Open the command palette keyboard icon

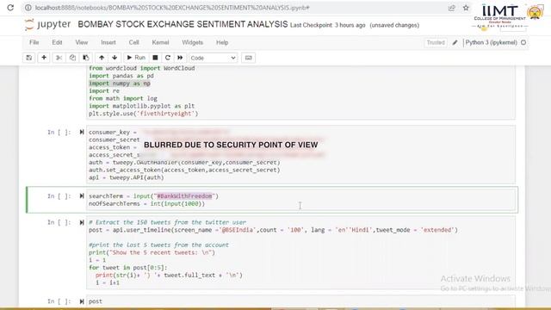coord(249,58)
